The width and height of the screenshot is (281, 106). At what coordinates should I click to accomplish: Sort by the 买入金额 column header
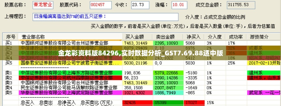(x=137, y=37)
